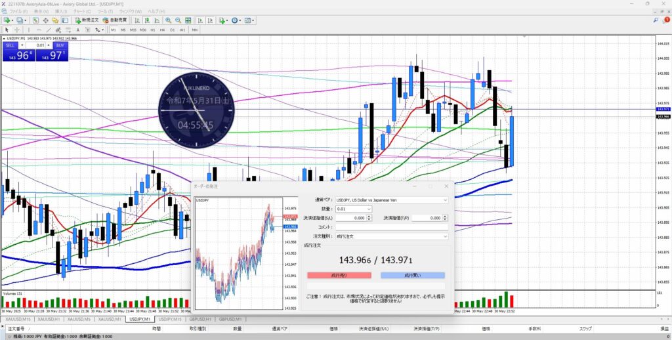
Task: Toggle the 自動売買 auto trading button
Action: click(115, 20)
